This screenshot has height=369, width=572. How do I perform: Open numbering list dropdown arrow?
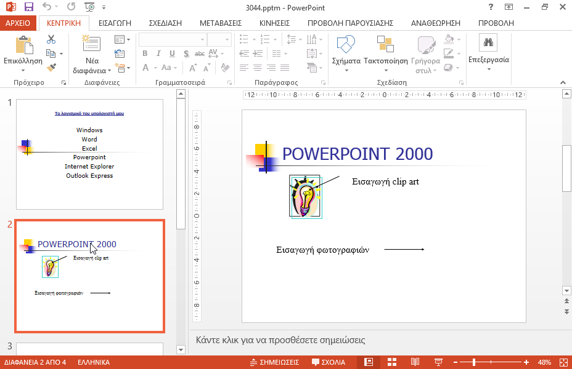point(275,39)
